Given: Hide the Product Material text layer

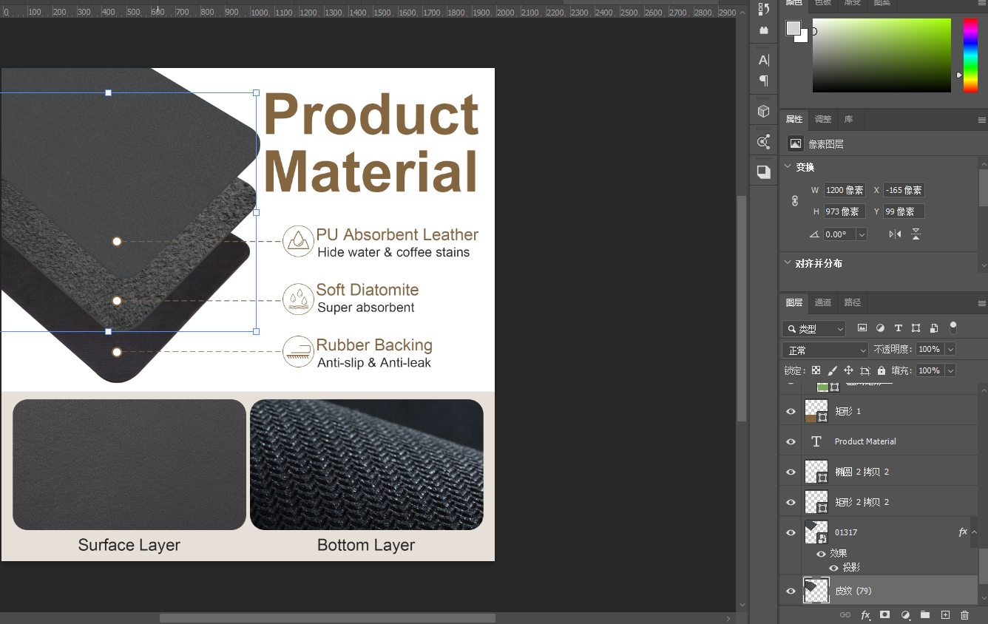Looking at the screenshot, I should tap(791, 441).
